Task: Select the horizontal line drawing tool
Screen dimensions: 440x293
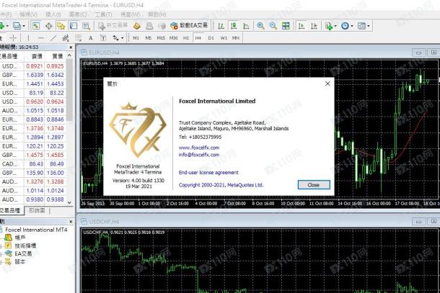Action: 41,38
